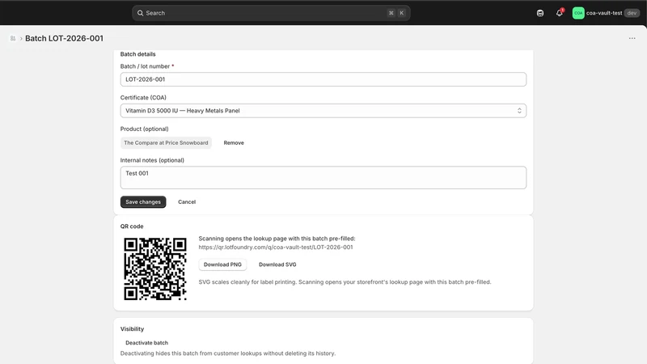This screenshot has width=647, height=364.
Task: Open the Certificate (COA) dropdown
Action: (x=323, y=111)
